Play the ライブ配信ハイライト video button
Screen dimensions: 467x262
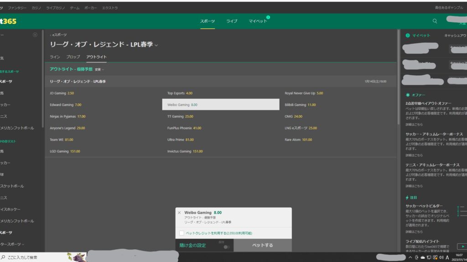462,247
